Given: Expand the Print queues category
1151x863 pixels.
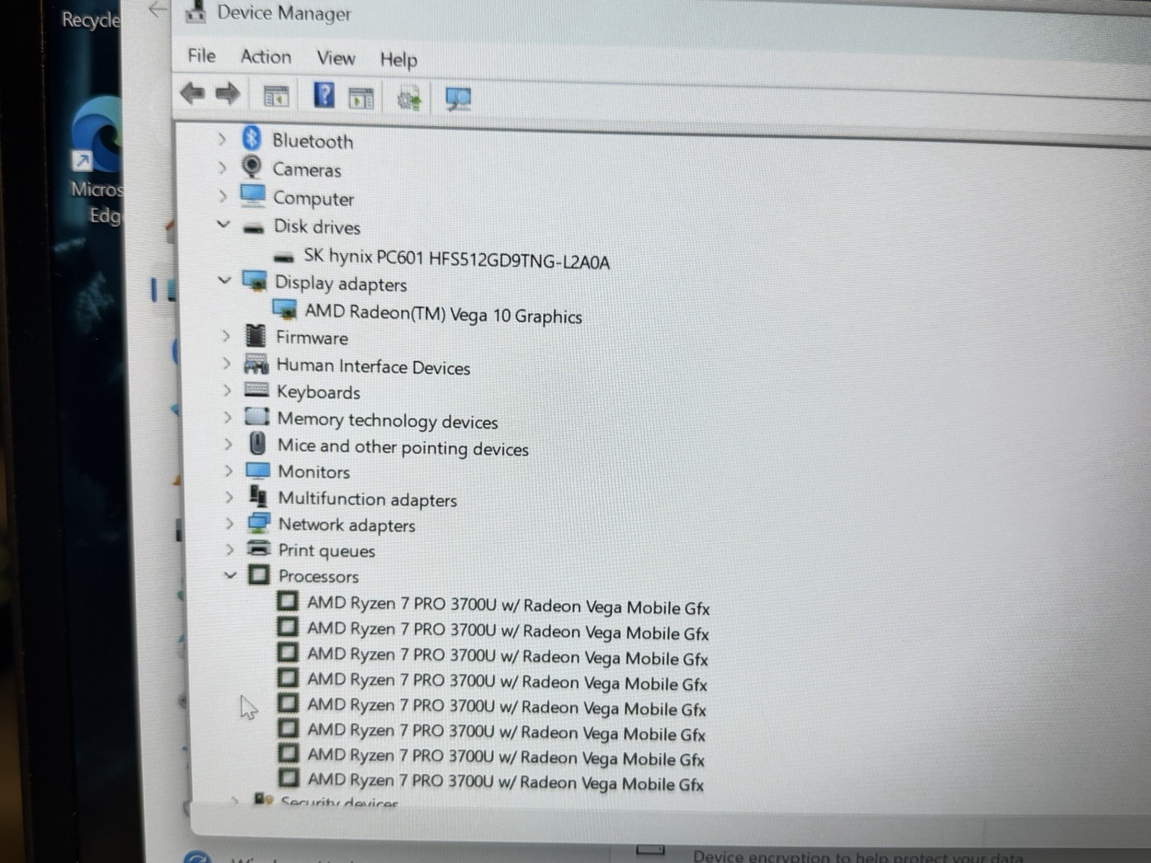Looking at the screenshot, I should coord(230,549).
